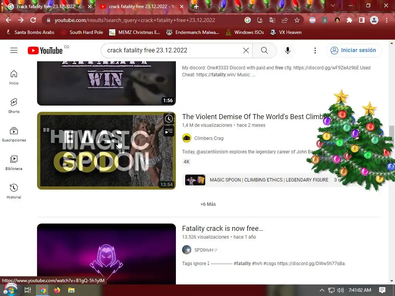Open South Hard Pole bookmark
This screenshot has height=296, width=395.
coord(82,32)
